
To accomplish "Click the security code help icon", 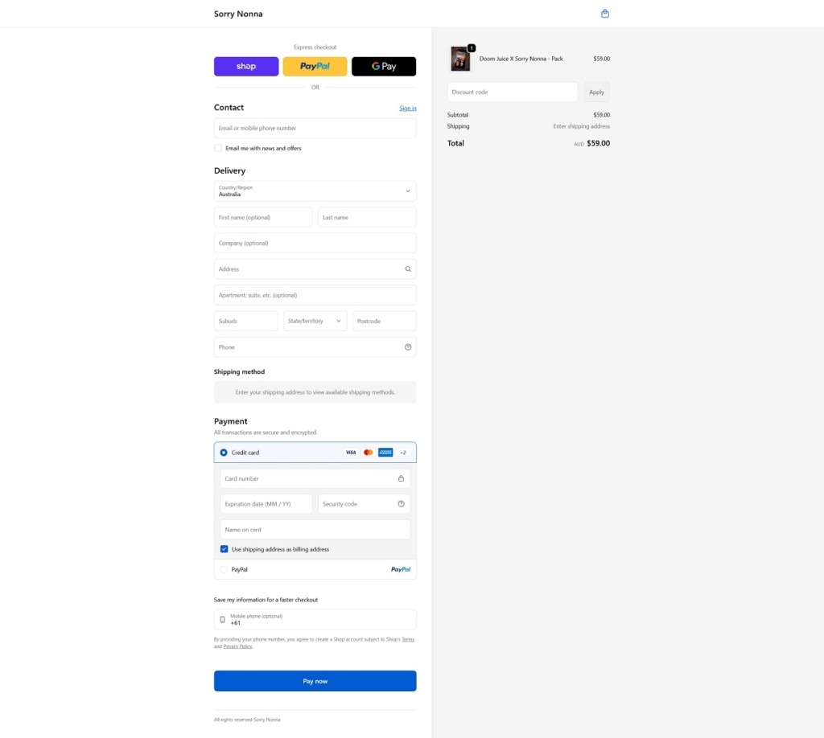I will click(401, 504).
